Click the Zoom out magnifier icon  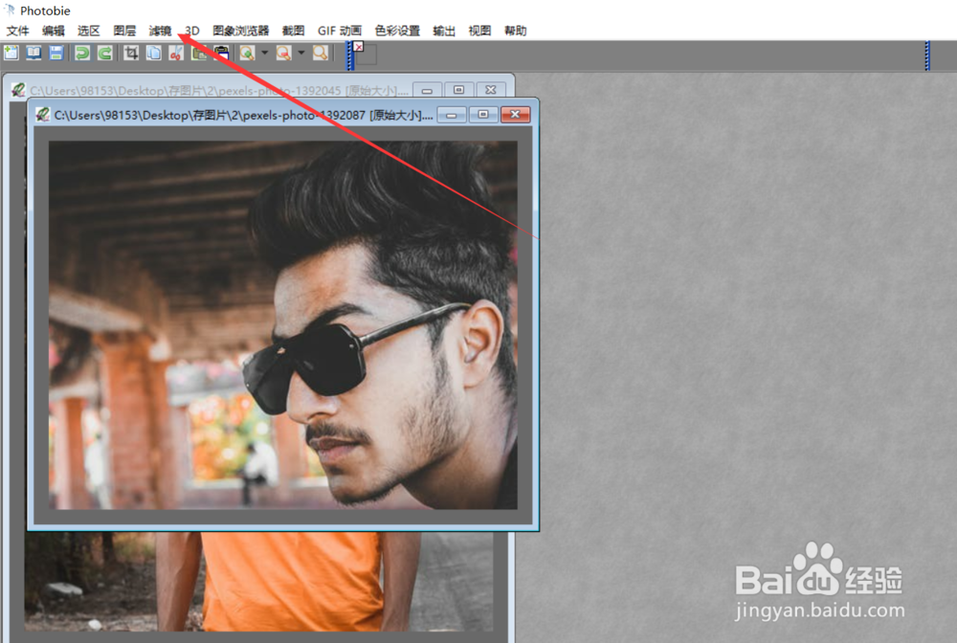click(x=284, y=53)
